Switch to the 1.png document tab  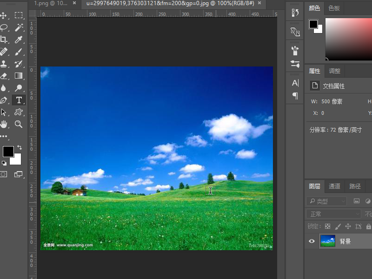click(51, 3)
